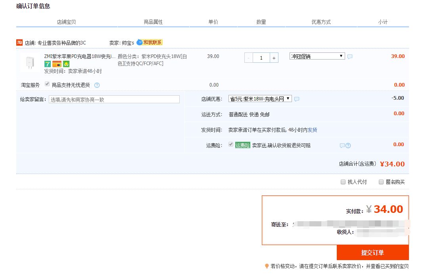This screenshot has height=278, width=428.
Task: Click the 优惠方式 column header
Action: pos(321,22)
